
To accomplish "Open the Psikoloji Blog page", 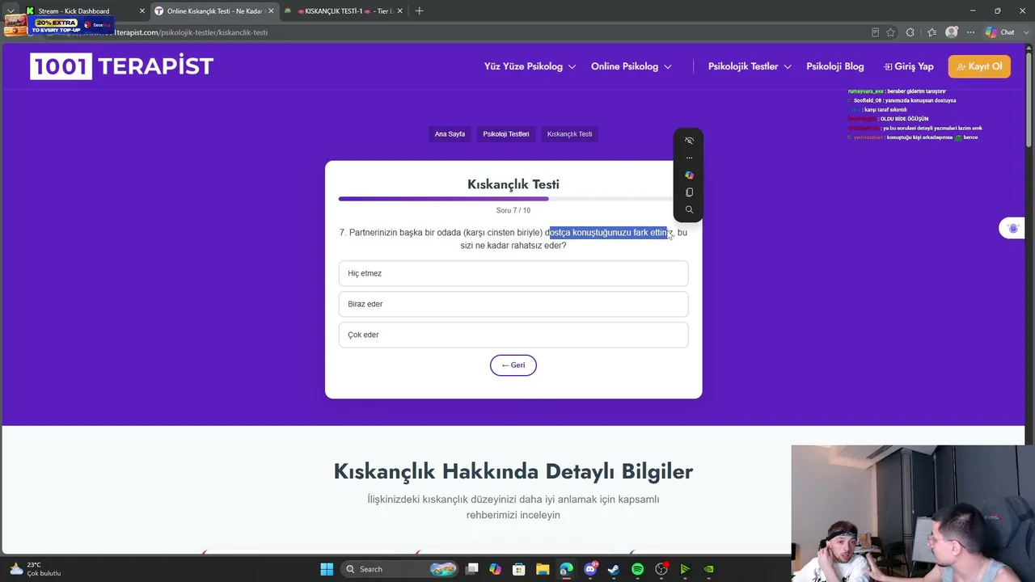I will point(834,66).
